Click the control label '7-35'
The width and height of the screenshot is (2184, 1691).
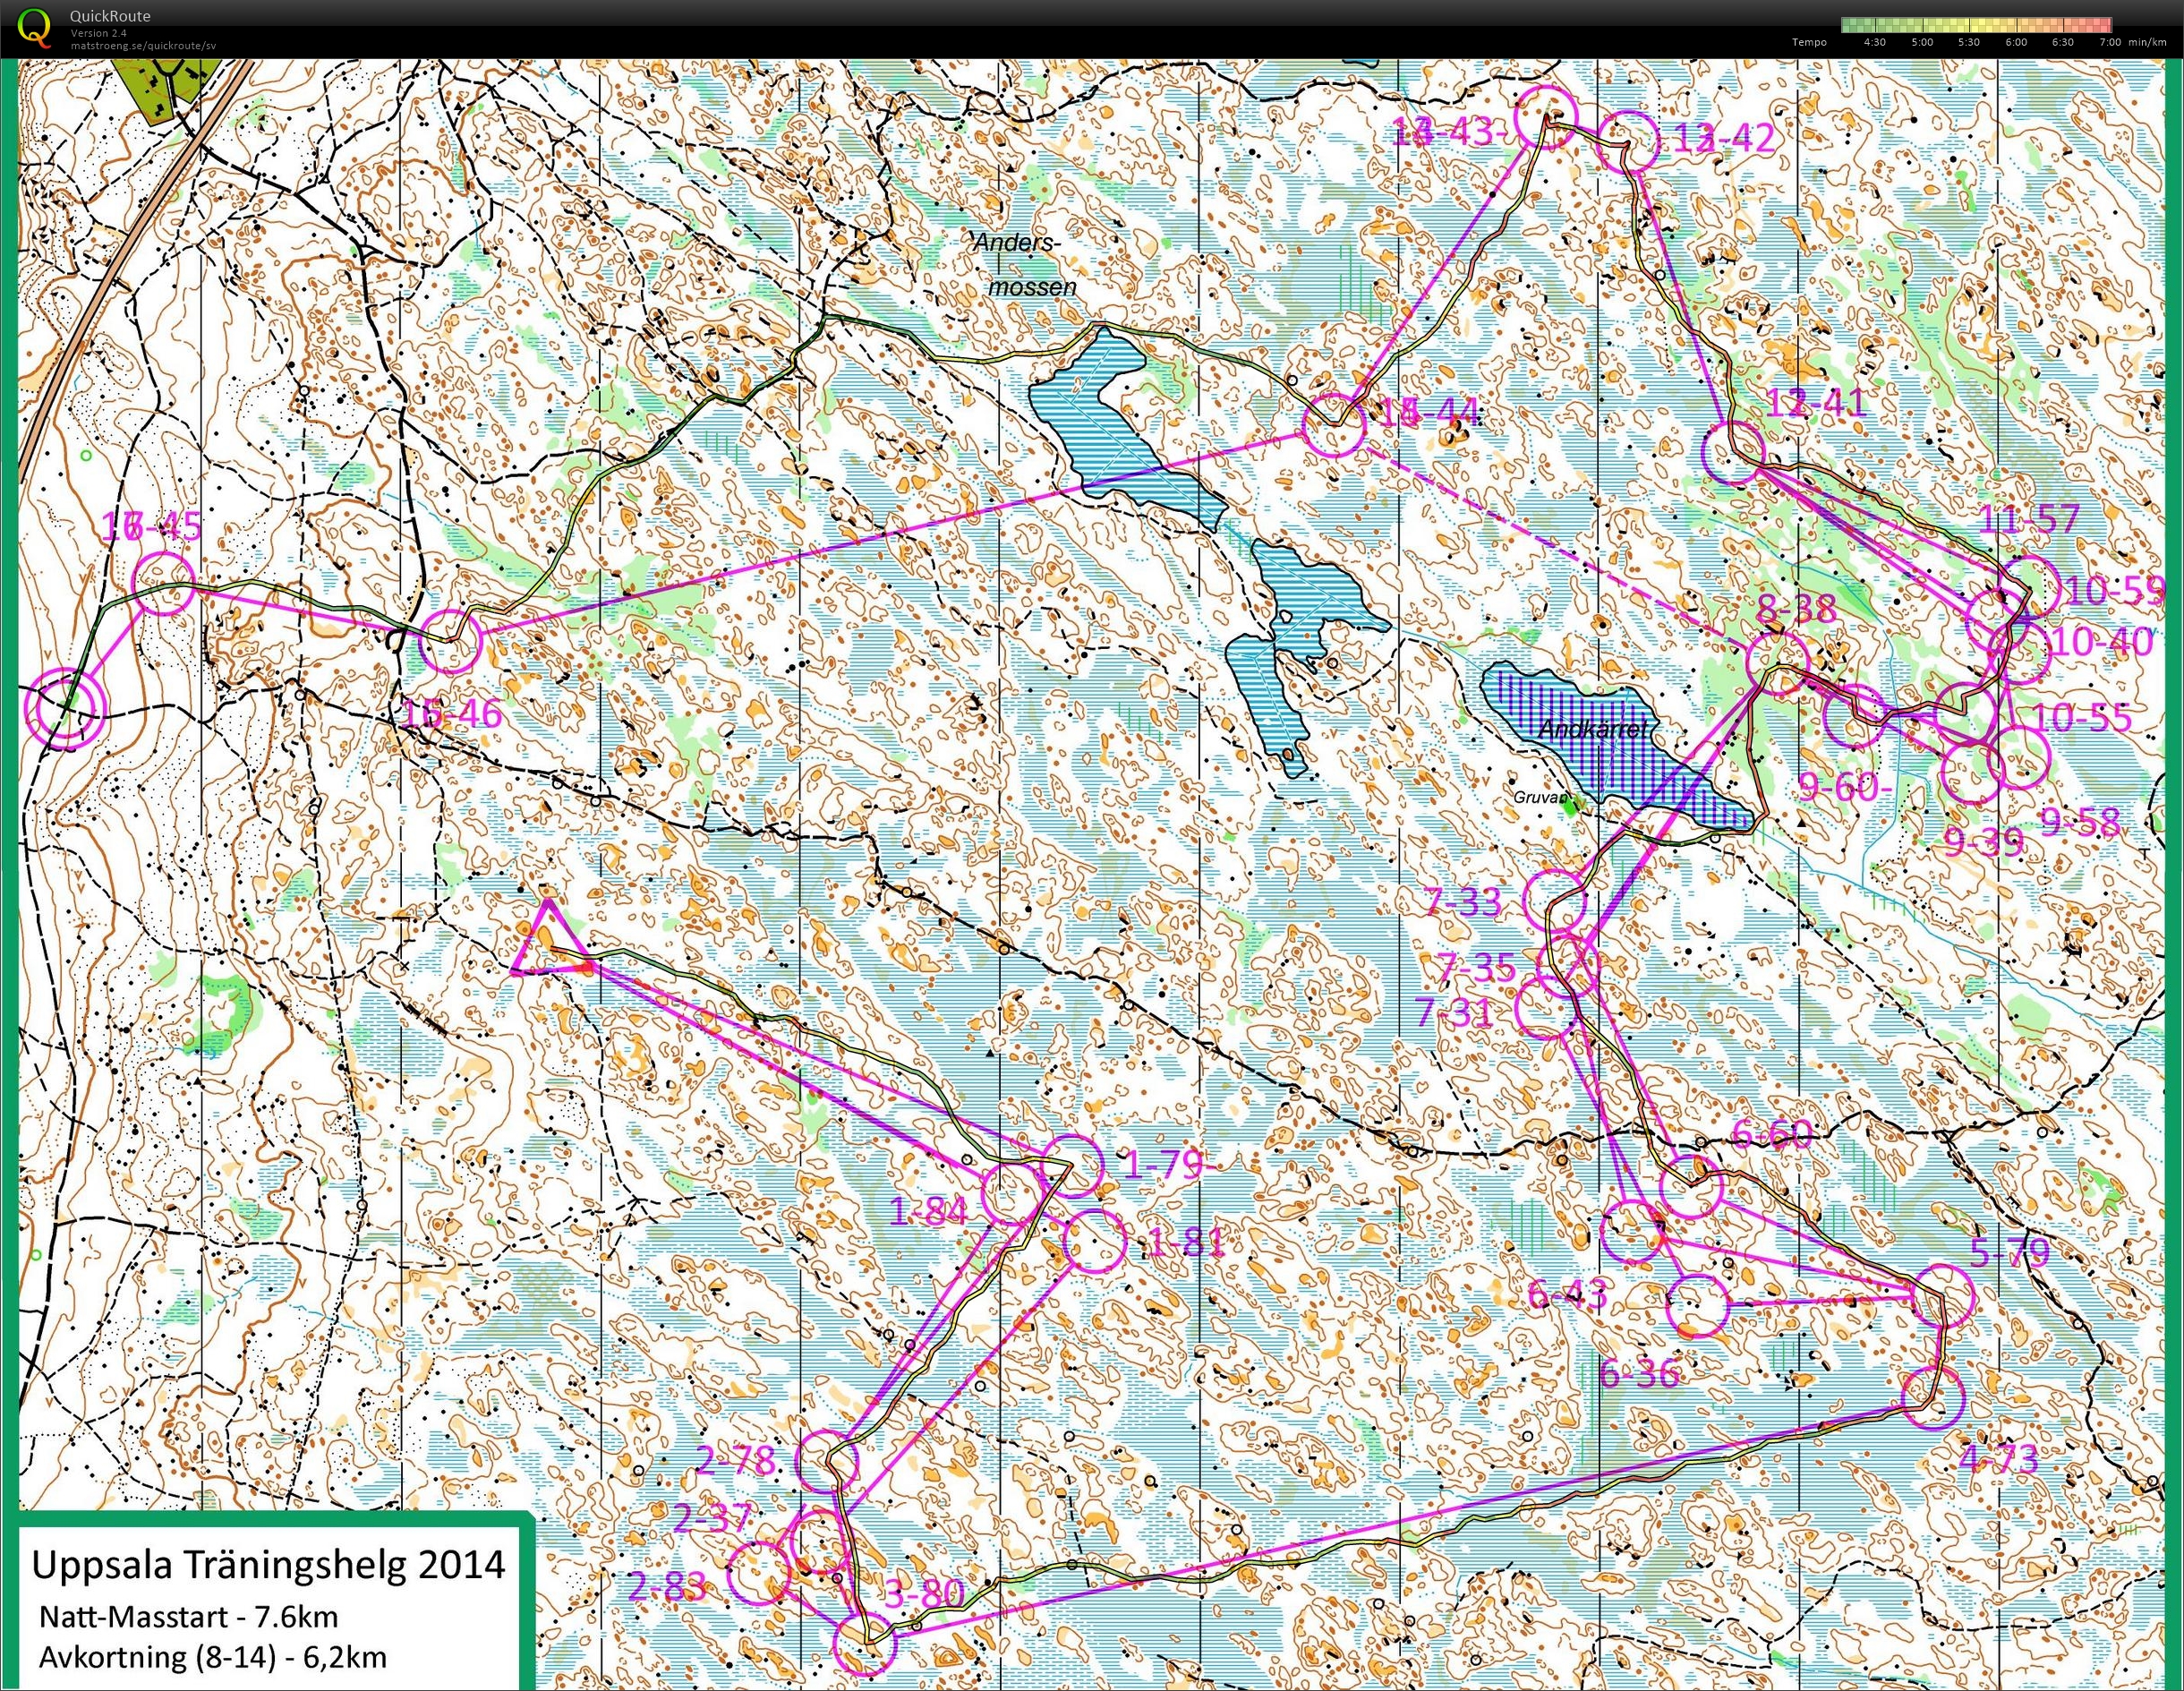1476,968
